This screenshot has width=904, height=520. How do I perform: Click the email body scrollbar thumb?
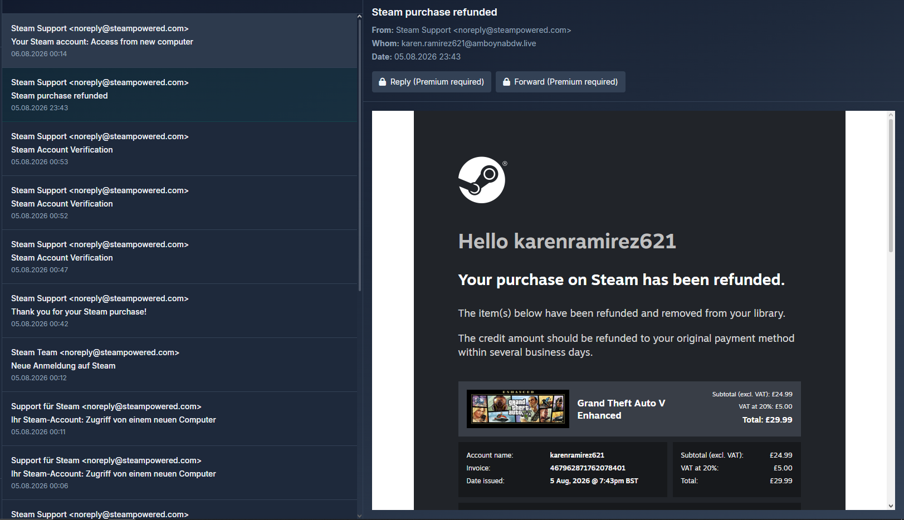tap(891, 185)
